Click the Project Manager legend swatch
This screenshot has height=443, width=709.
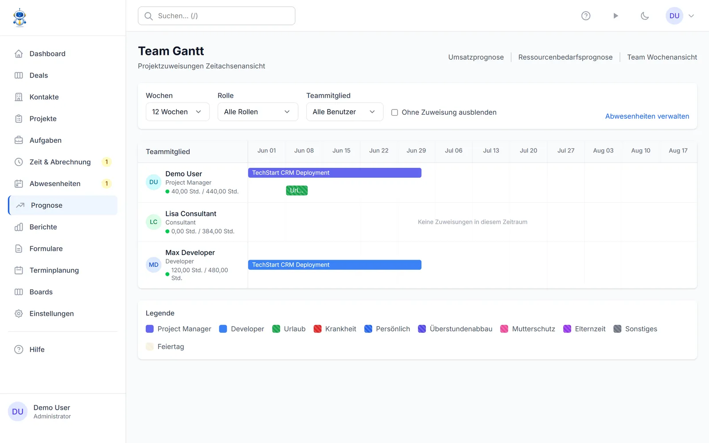150,329
